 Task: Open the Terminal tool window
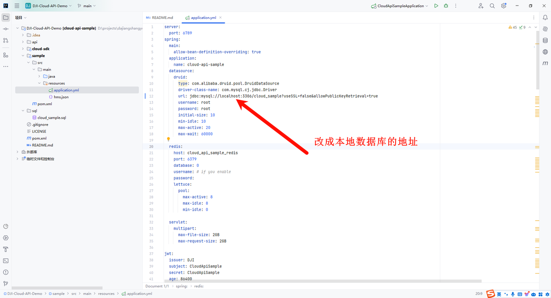[6, 261]
